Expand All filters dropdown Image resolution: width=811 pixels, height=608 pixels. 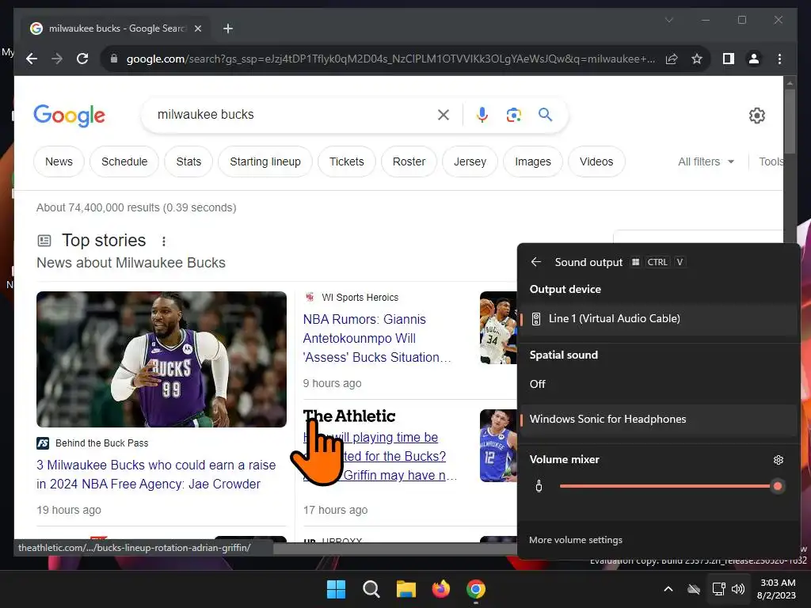pos(706,161)
